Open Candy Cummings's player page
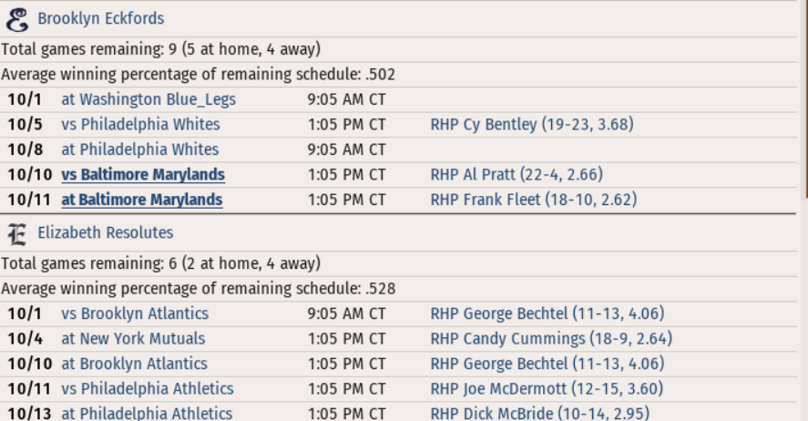The image size is (808, 421). pyautogui.click(x=551, y=339)
